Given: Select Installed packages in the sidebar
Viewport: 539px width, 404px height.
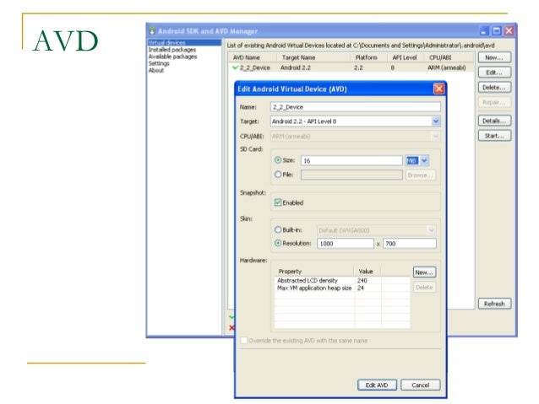Looking at the screenshot, I should click(172, 50).
